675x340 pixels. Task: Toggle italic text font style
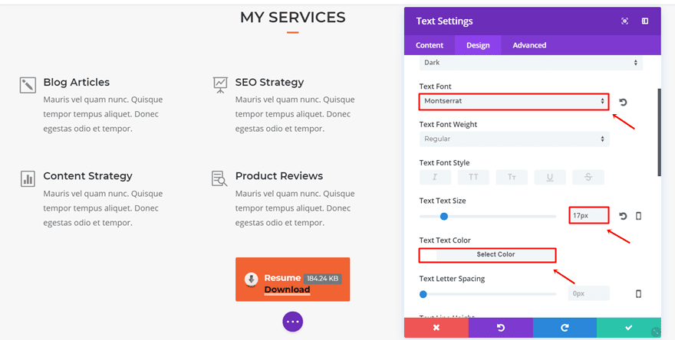click(435, 177)
